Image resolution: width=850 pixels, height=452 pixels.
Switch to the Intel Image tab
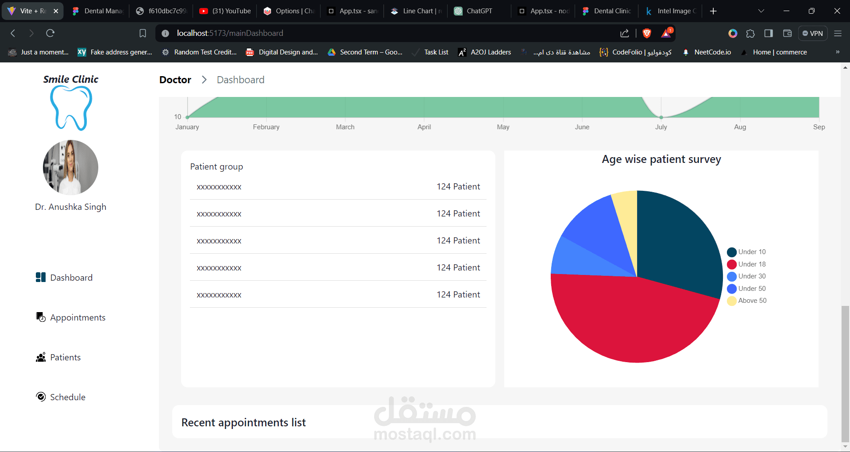pyautogui.click(x=670, y=11)
